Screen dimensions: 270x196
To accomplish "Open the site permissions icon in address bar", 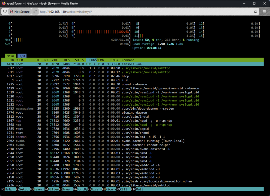I will click(35, 12).
